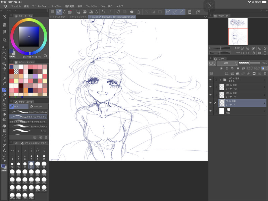This screenshot has height=201, width=268.
Task: Tick checkbox beside レイヤー 11
Action: point(216,95)
